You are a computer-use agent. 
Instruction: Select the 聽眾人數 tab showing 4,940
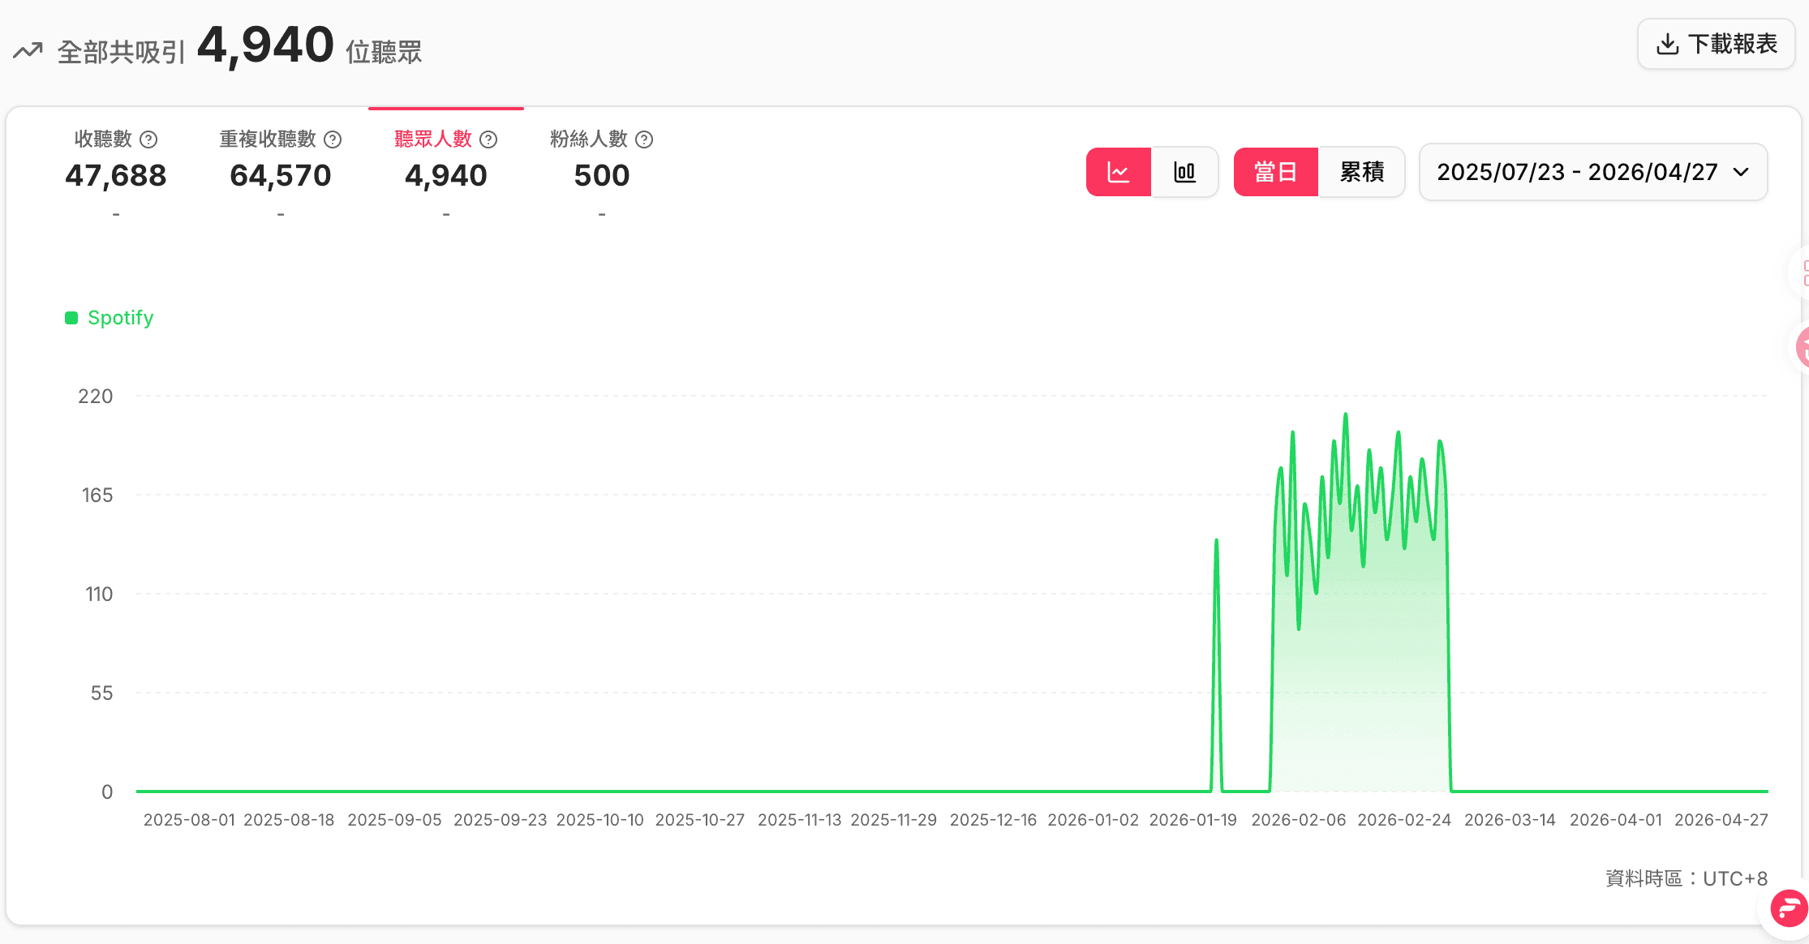click(446, 173)
